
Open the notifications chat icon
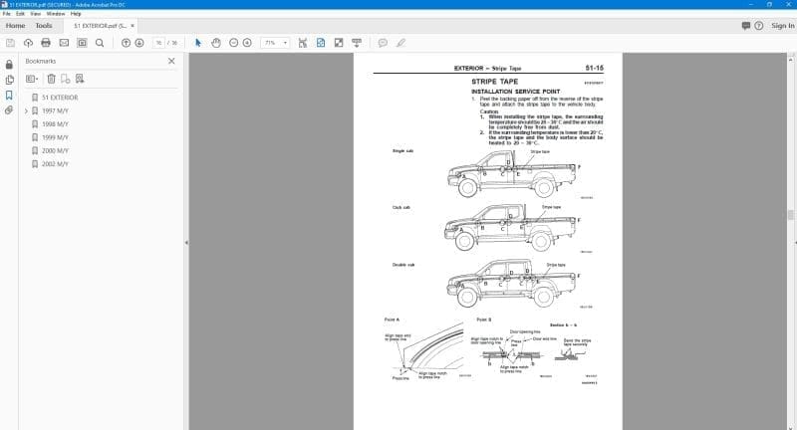pyautogui.click(x=745, y=26)
